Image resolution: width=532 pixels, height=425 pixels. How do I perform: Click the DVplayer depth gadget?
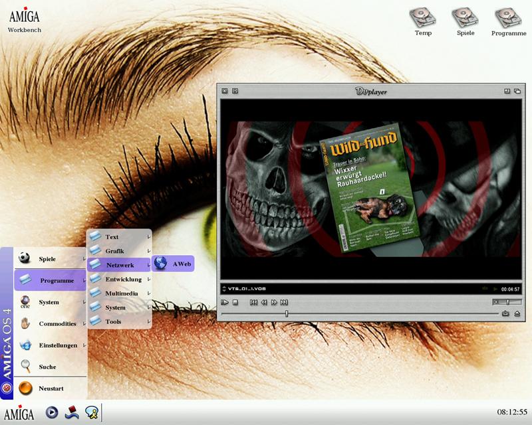click(517, 91)
